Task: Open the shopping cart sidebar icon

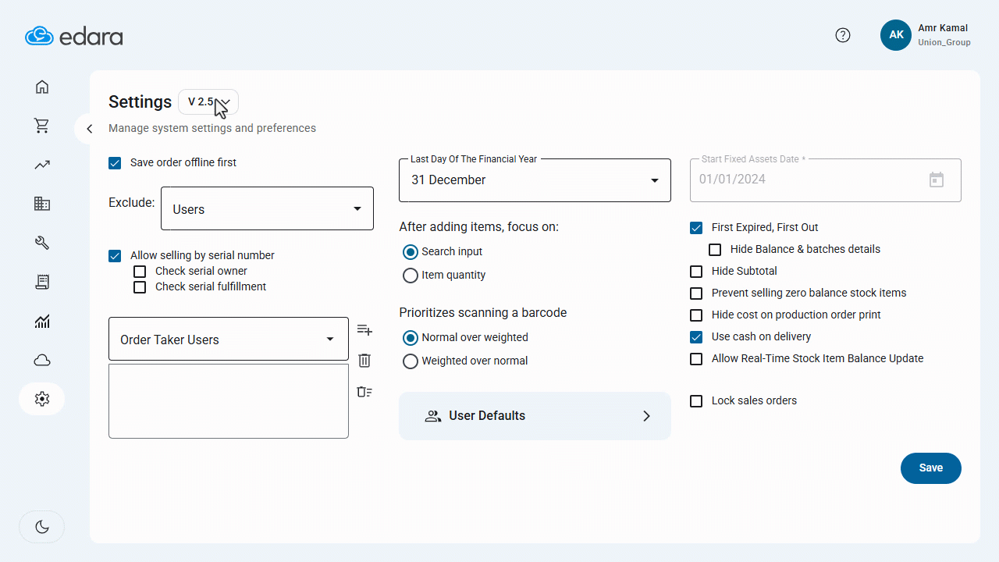Action: click(42, 126)
